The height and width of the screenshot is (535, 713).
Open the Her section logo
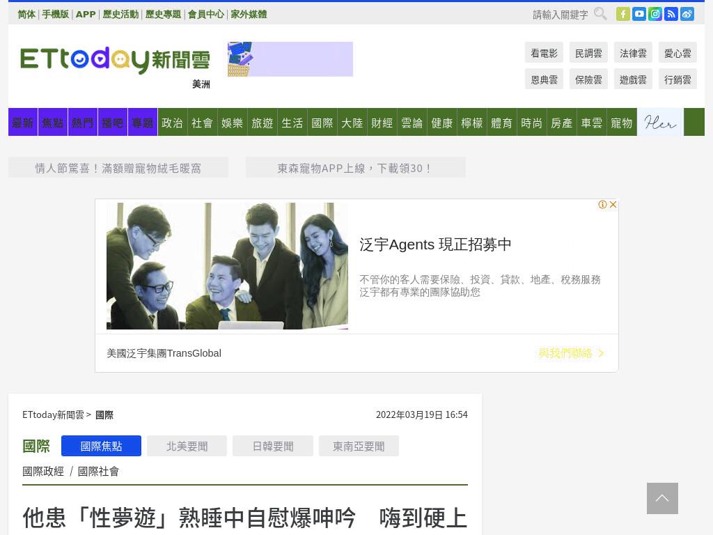point(660,123)
